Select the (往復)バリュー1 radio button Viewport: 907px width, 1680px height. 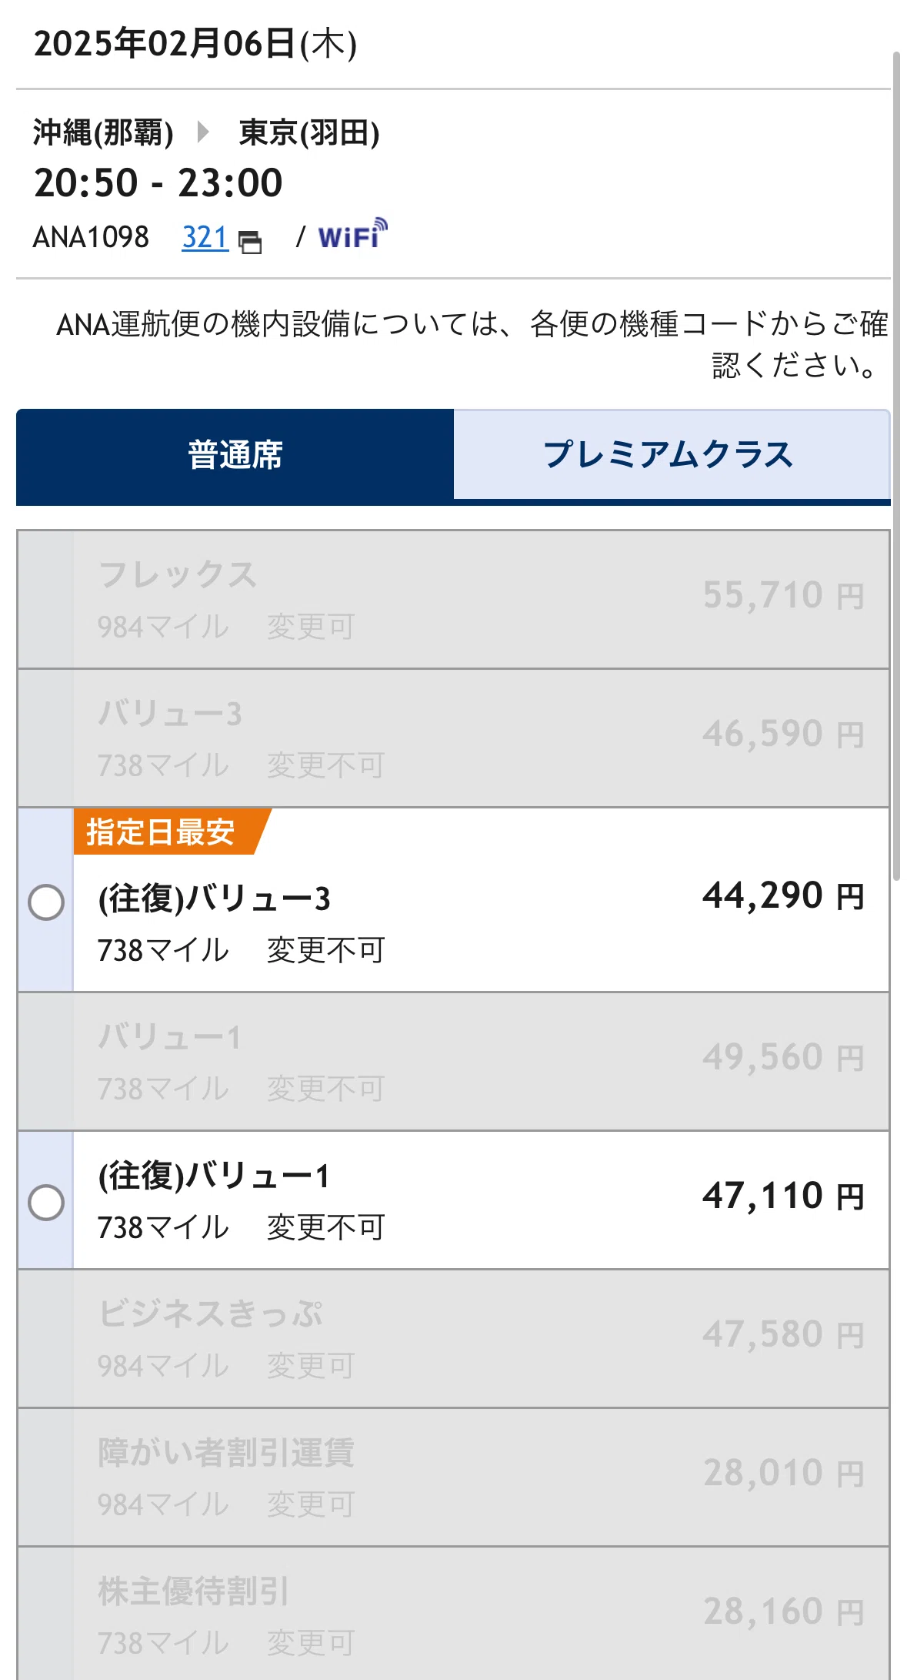point(46,1202)
